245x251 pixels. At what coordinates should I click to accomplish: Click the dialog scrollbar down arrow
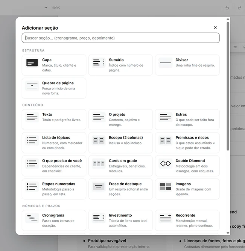(x=228, y=233)
